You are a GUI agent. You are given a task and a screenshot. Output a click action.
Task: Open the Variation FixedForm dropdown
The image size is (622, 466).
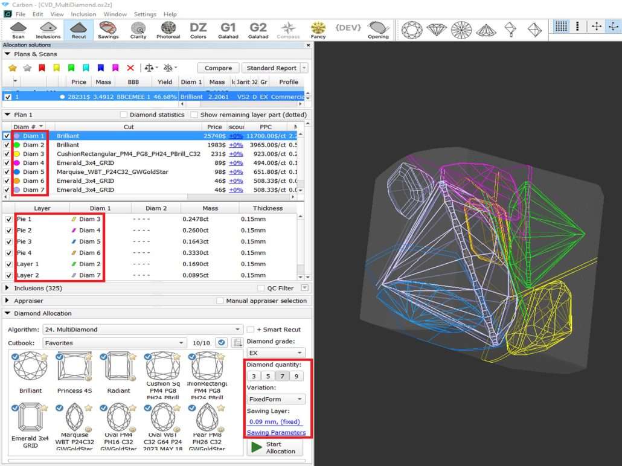(275, 399)
